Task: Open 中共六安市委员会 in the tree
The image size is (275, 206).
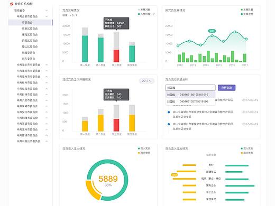Action: coord(27,100)
